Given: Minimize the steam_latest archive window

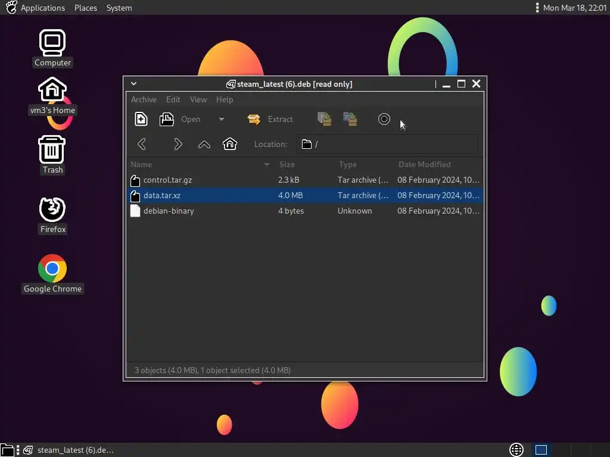Looking at the screenshot, I should (446, 84).
